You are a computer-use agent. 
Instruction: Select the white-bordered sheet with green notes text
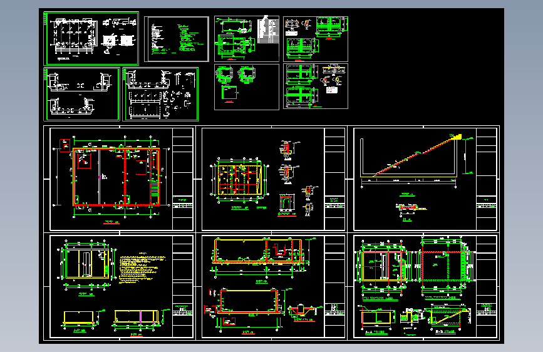[177, 39]
